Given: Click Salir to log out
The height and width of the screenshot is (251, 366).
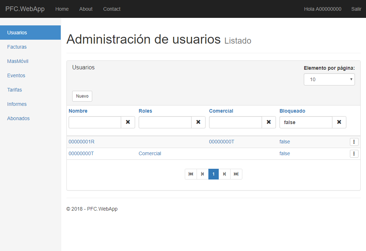Looking at the screenshot, I should tap(356, 9).
